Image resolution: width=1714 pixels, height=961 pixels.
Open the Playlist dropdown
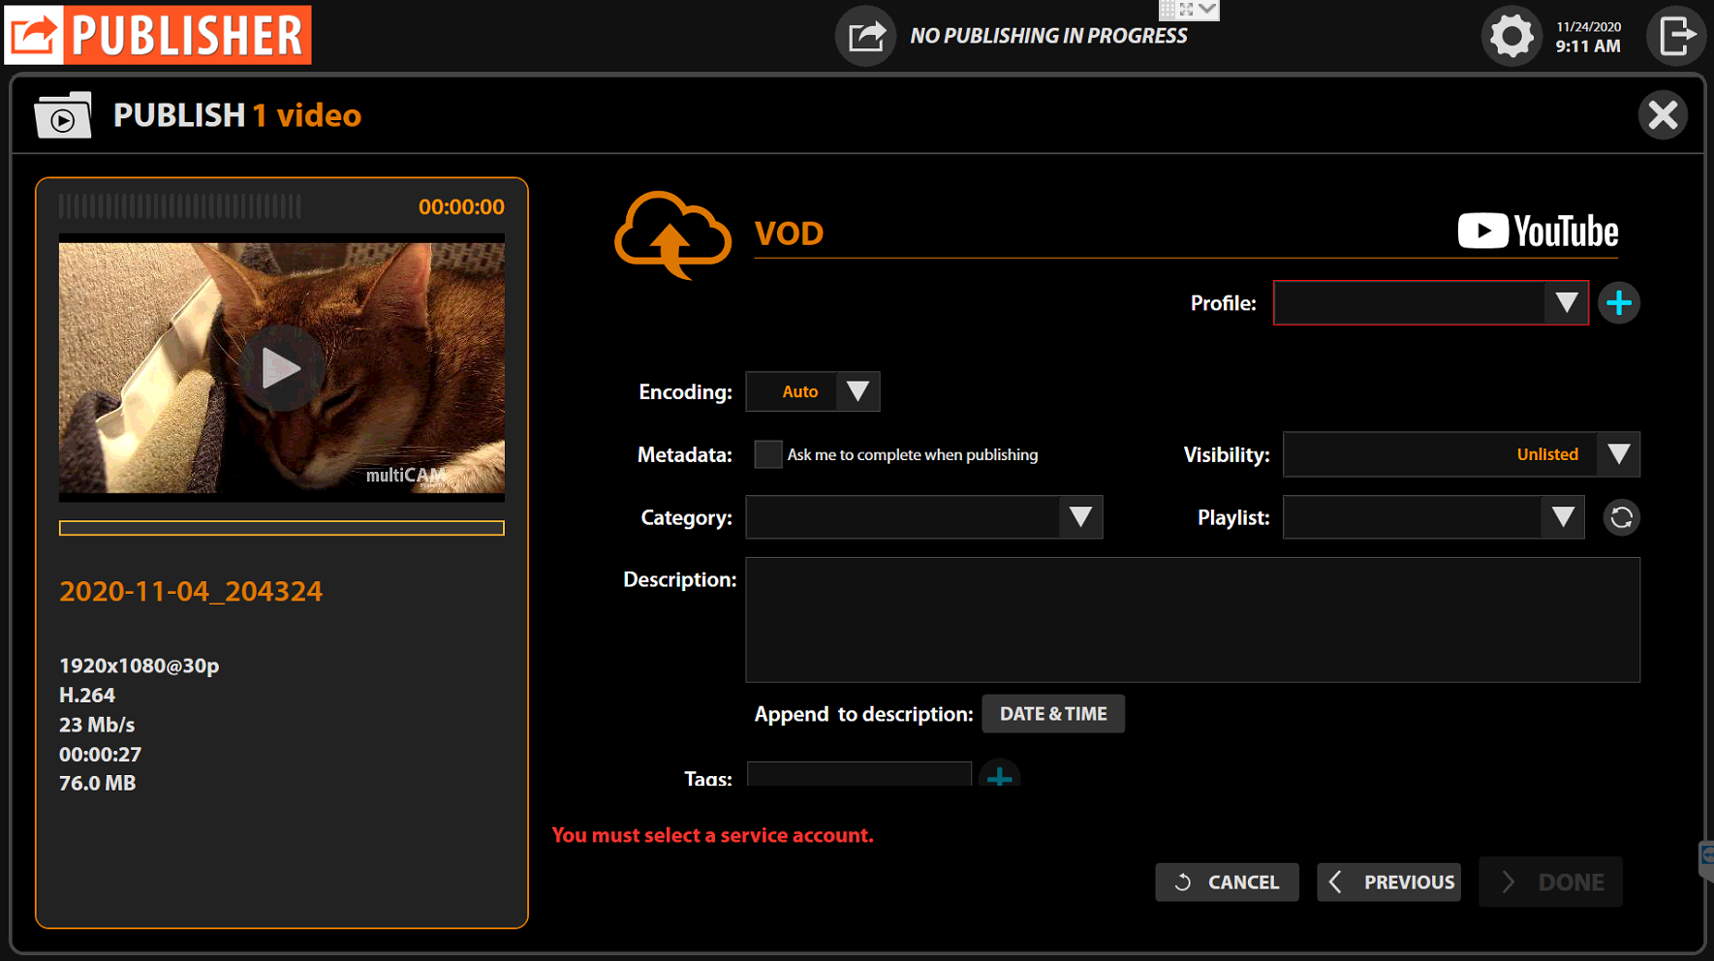pyautogui.click(x=1433, y=517)
